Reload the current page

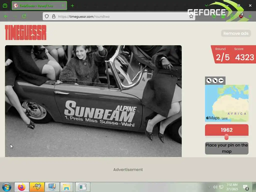(24, 16)
